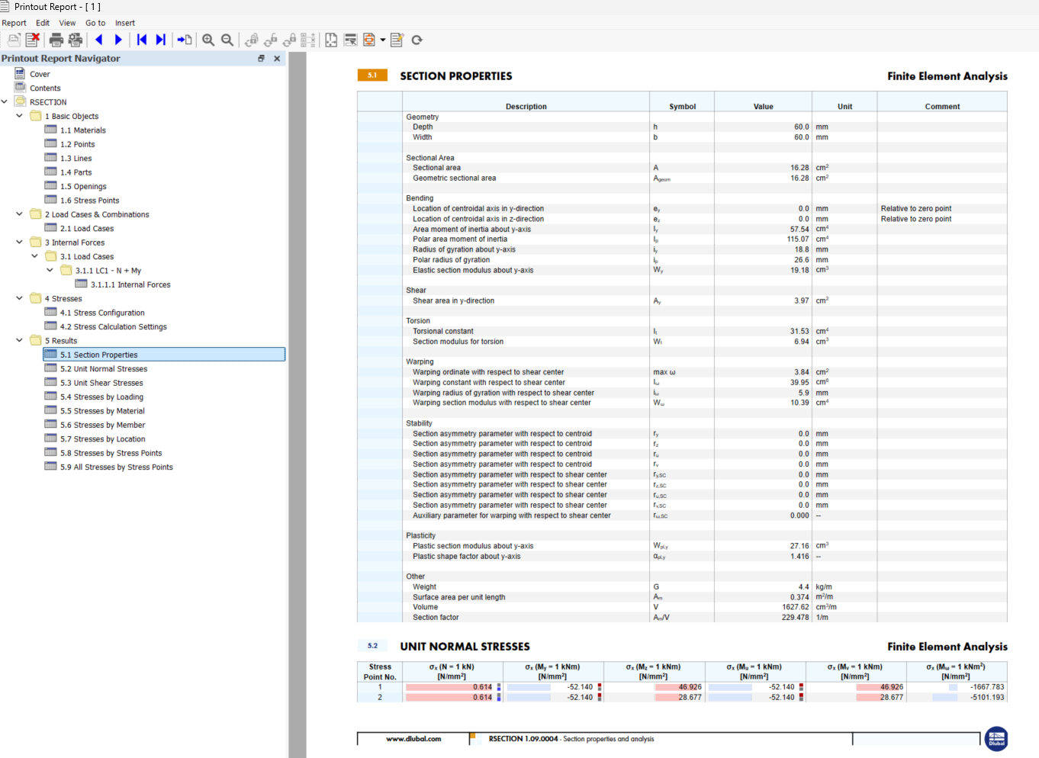Collapse the RSECTION tree node

pyautogui.click(x=6, y=101)
